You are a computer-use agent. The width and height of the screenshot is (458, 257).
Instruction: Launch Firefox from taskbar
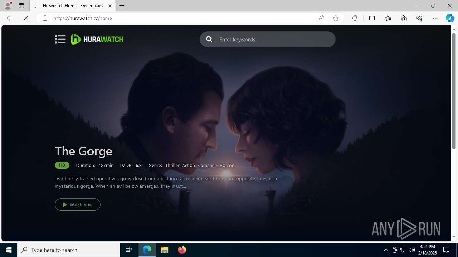click(182, 250)
